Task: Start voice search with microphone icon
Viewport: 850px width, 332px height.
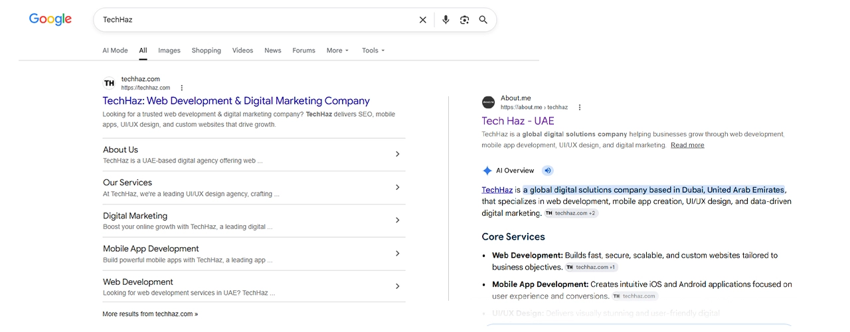Action: (x=446, y=20)
